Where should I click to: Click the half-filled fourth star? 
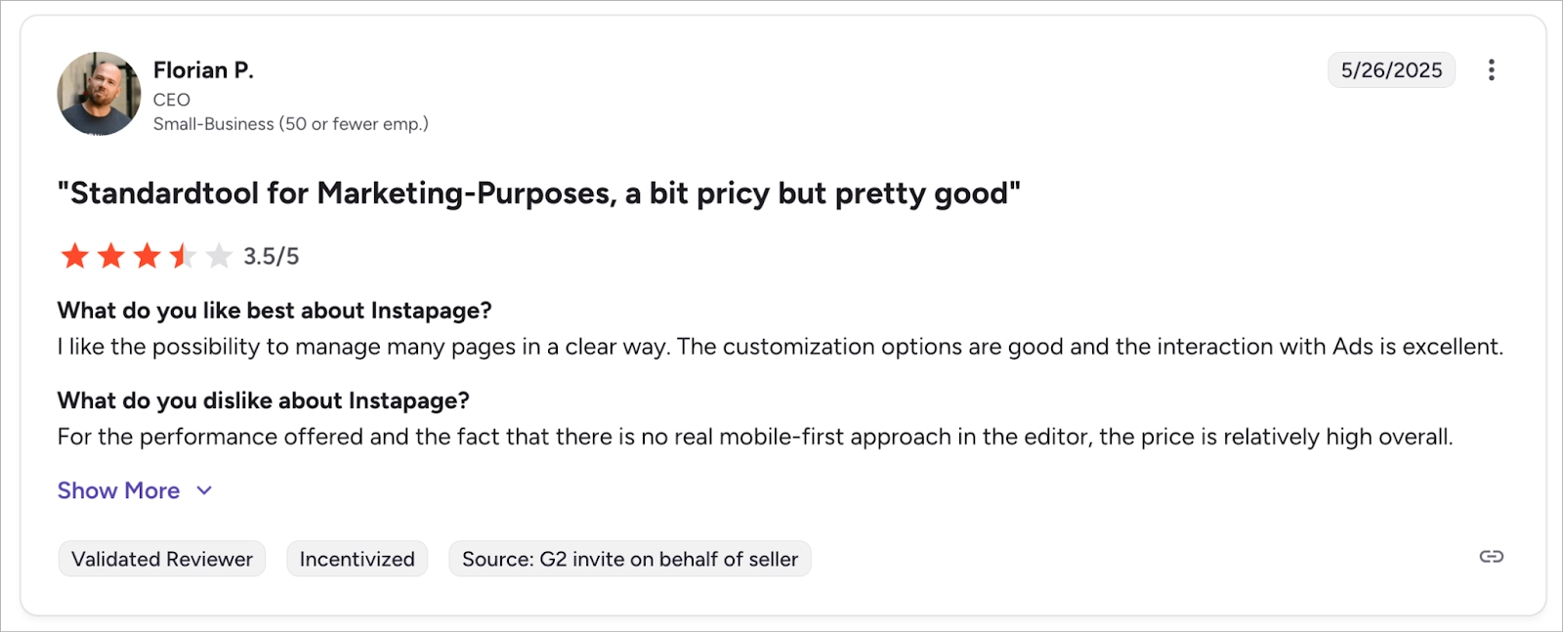183,256
